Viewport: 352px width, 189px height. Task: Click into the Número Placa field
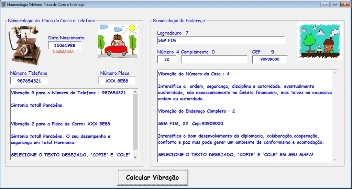click(117, 81)
